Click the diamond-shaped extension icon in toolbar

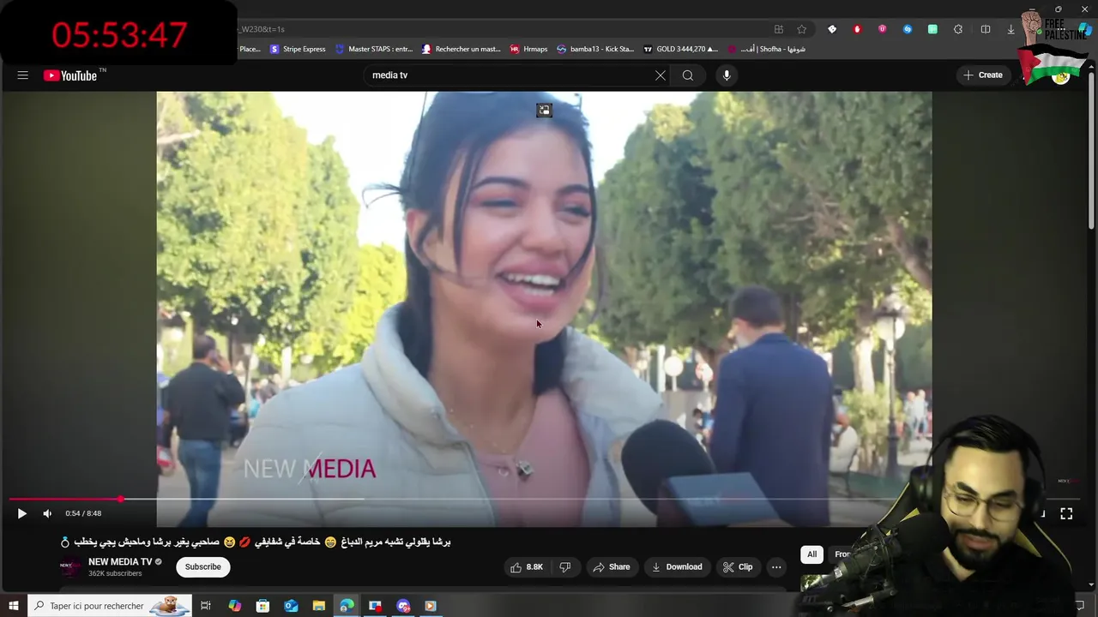click(x=832, y=29)
